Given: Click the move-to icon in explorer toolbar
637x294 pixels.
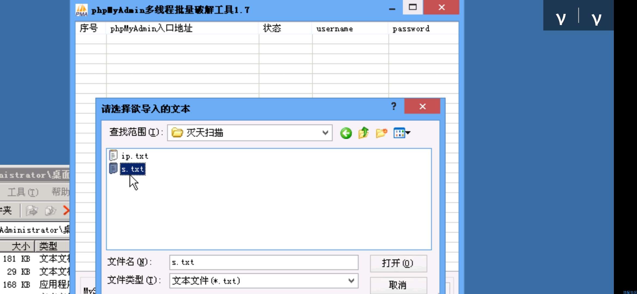Looking at the screenshot, I should [32, 210].
